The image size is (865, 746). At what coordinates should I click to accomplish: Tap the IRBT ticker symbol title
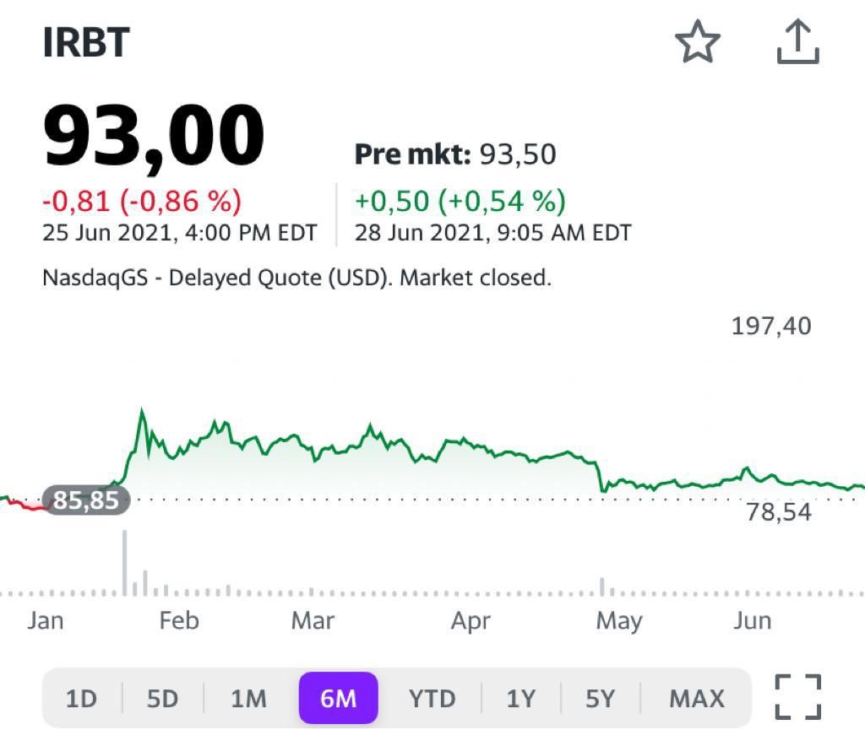click(x=86, y=44)
